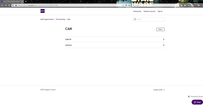Click the Zendesk logo icon
This screenshot has width=203, height=106.
[x=189, y=96]
